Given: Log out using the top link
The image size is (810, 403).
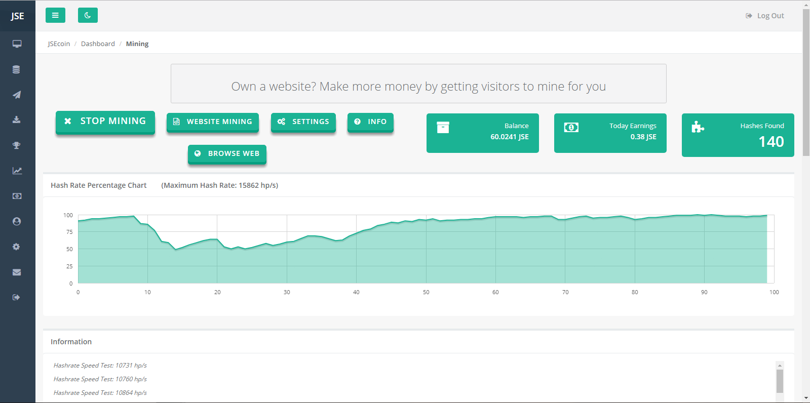Looking at the screenshot, I should (765, 16).
